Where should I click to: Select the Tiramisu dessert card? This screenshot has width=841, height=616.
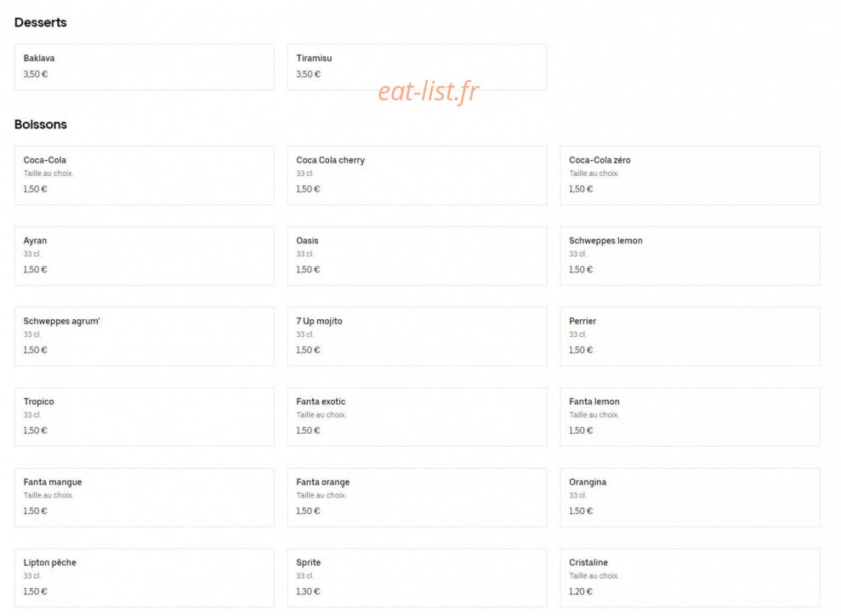tap(418, 67)
